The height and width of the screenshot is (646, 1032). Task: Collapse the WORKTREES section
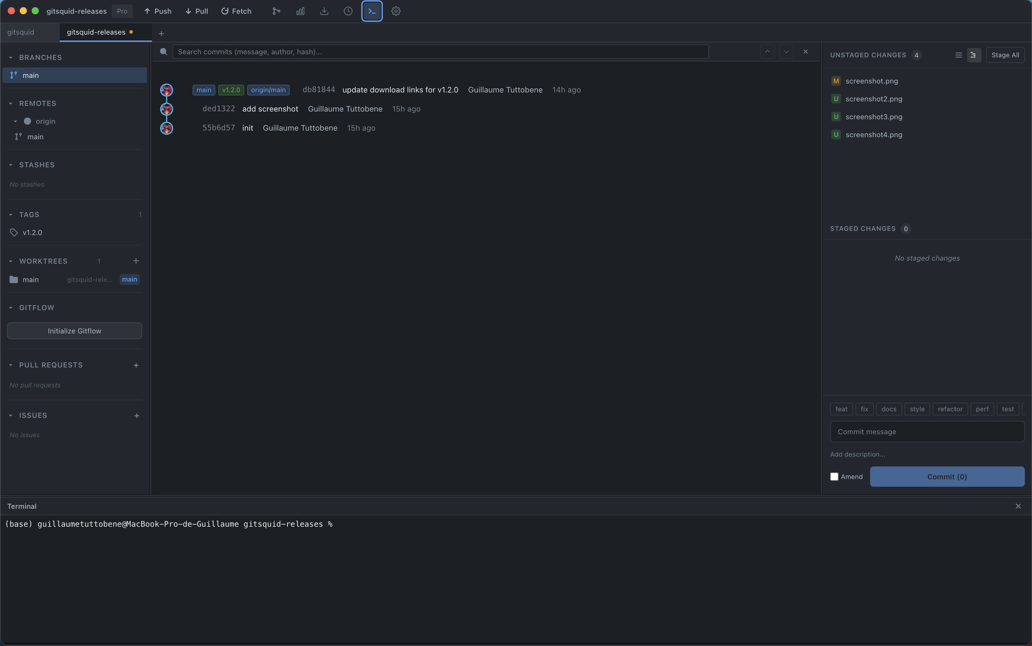coord(11,261)
